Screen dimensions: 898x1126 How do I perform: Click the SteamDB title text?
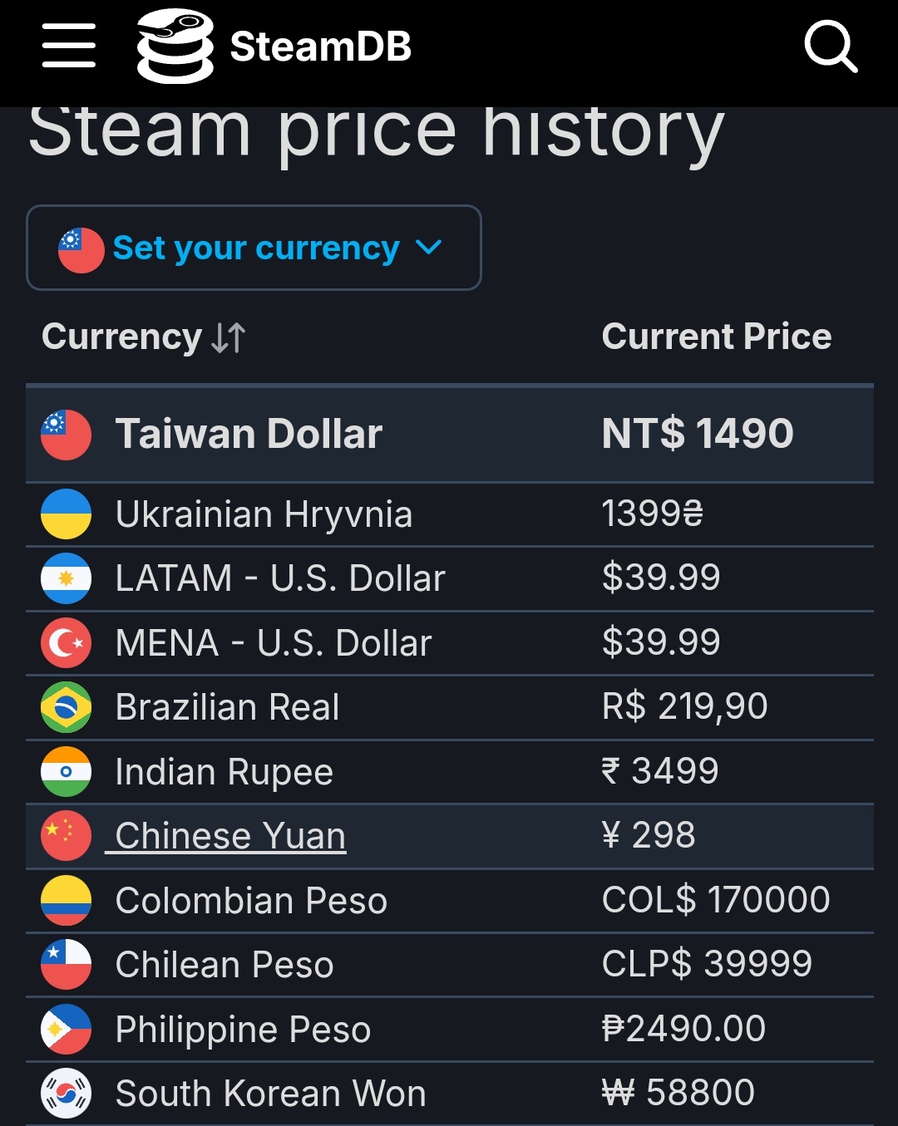coord(320,47)
